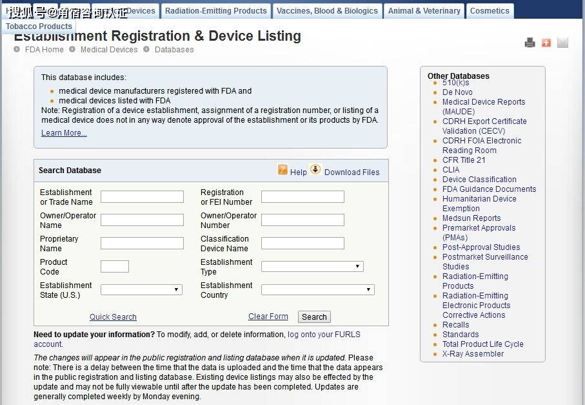Expand the Establishment Type dropdown
The height and width of the screenshot is (405, 585).
(x=312, y=267)
